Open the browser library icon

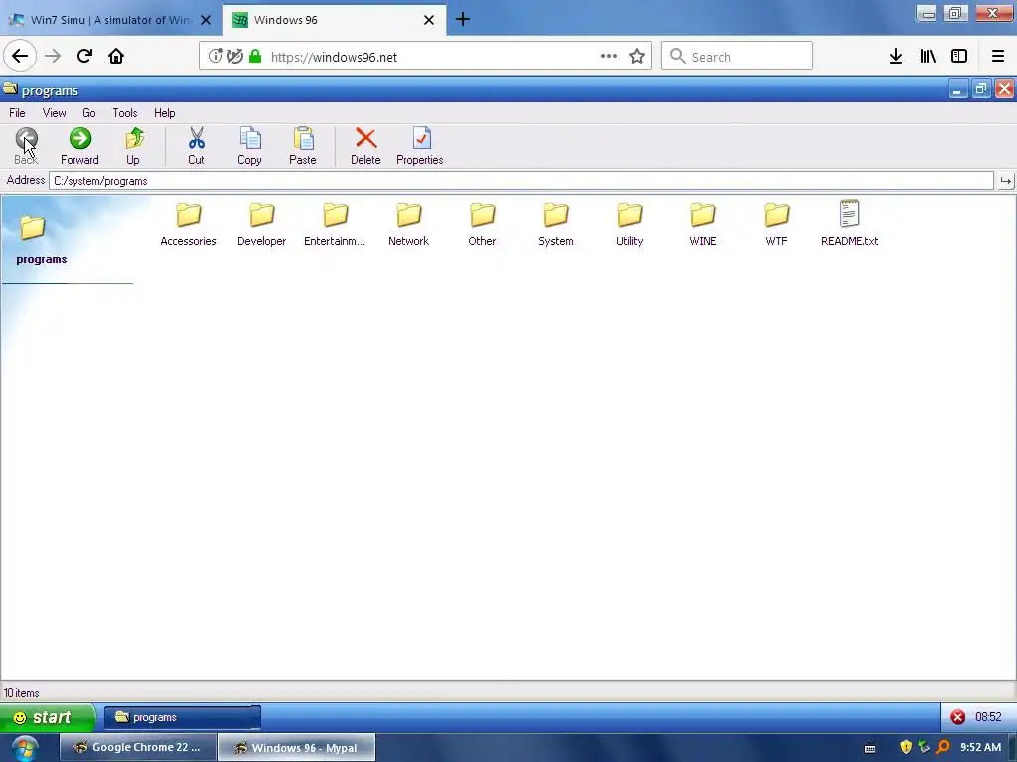click(x=929, y=56)
